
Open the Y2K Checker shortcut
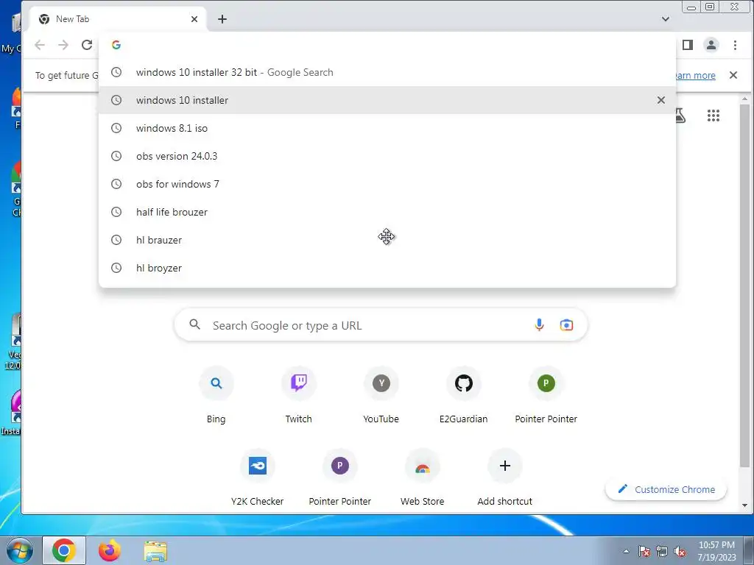257,478
